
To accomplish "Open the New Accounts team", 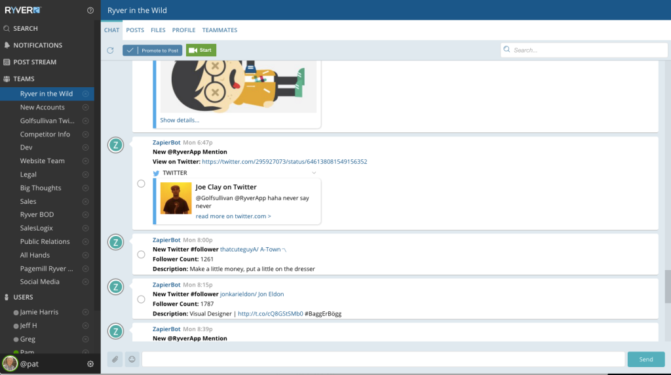I will (43, 108).
